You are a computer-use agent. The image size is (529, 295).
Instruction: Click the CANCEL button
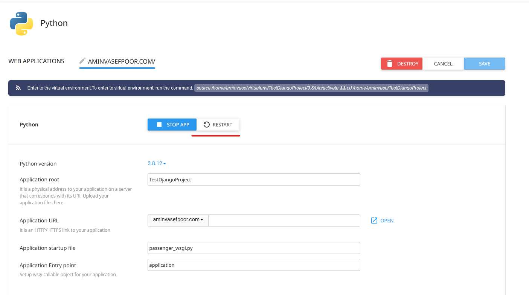click(x=443, y=64)
